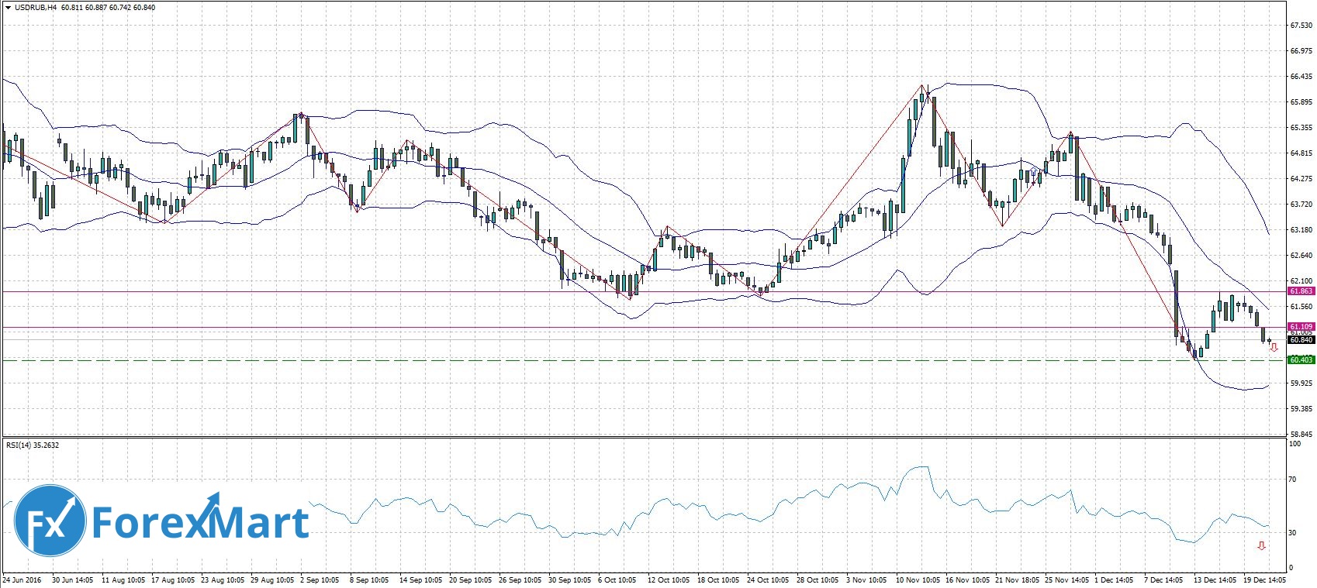Click the 64.275 price axis value
The height and width of the screenshot is (588, 1317).
pyautogui.click(x=1301, y=179)
